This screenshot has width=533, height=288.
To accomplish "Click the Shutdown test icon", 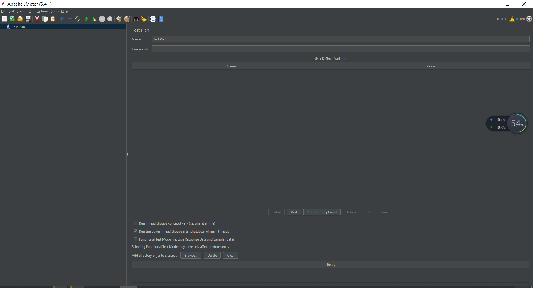I will pos(110,19).
